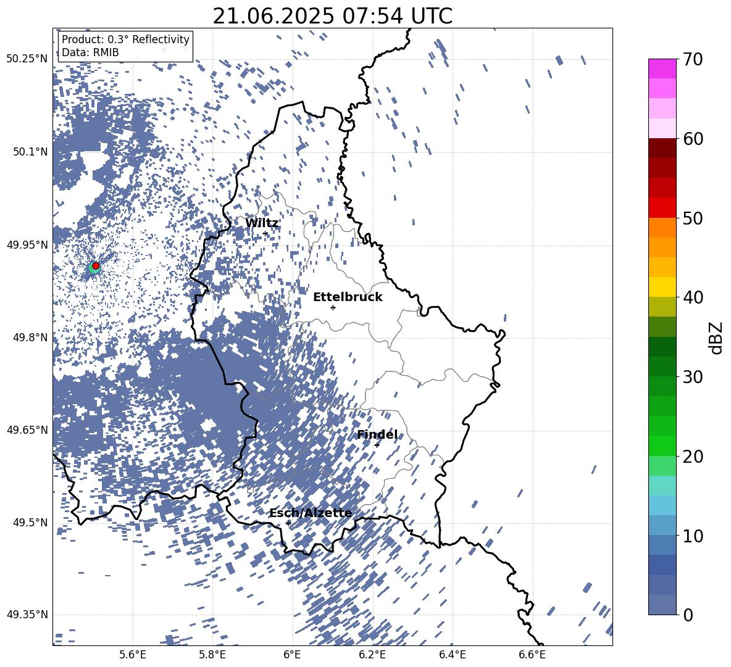Click the yellow 40 dBZ colorbar segment
The height and width of the screenshot is (667, 731).
point(662,287)
